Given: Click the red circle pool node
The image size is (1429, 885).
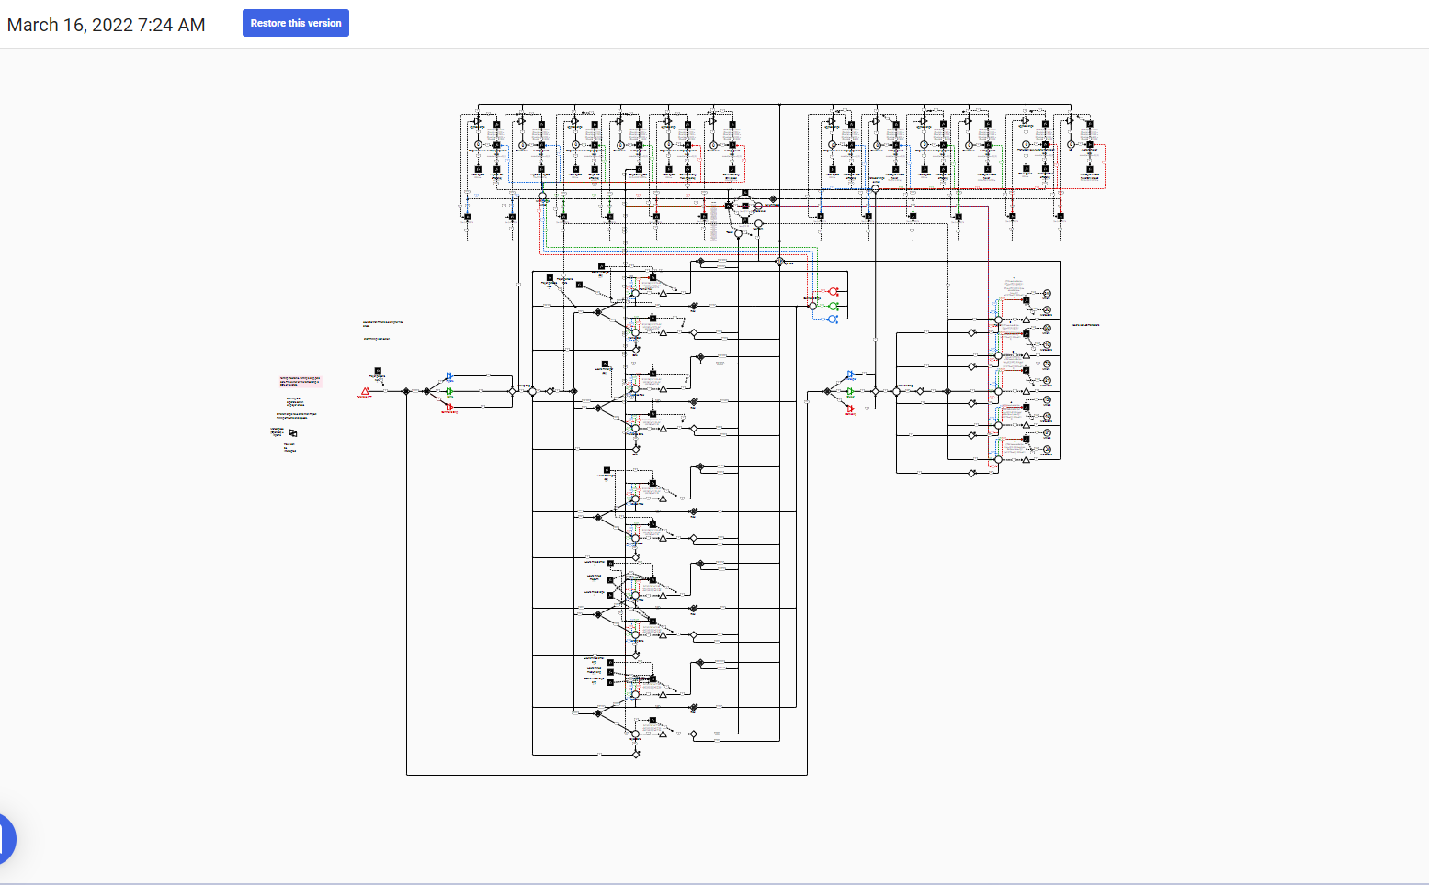Looking at the screenshot, I should (834, 292).
